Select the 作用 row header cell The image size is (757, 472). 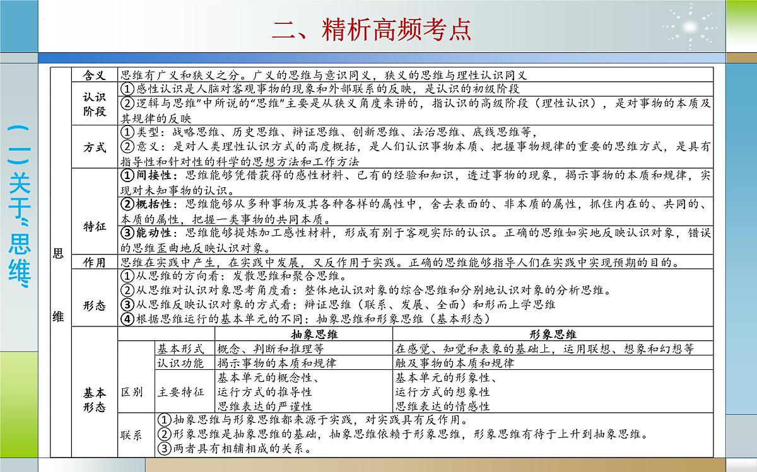(x=95, y=262)
